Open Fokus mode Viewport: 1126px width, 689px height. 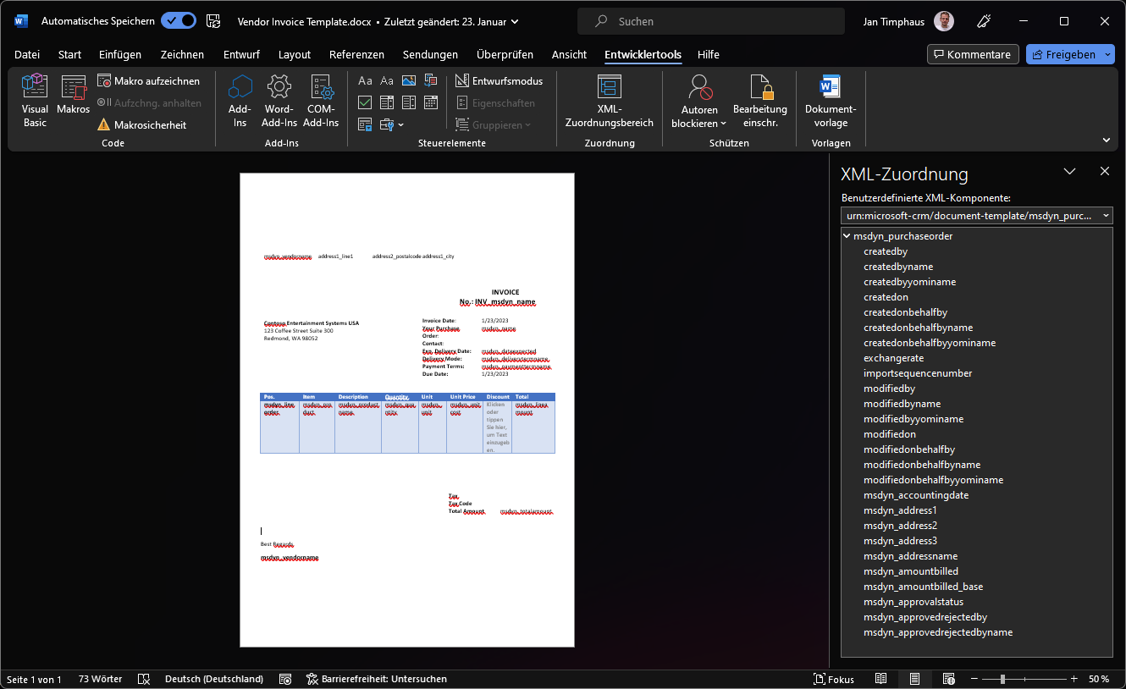834,679
